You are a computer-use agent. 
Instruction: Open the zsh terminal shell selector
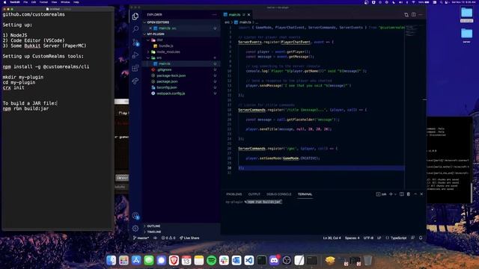[382, 194]
